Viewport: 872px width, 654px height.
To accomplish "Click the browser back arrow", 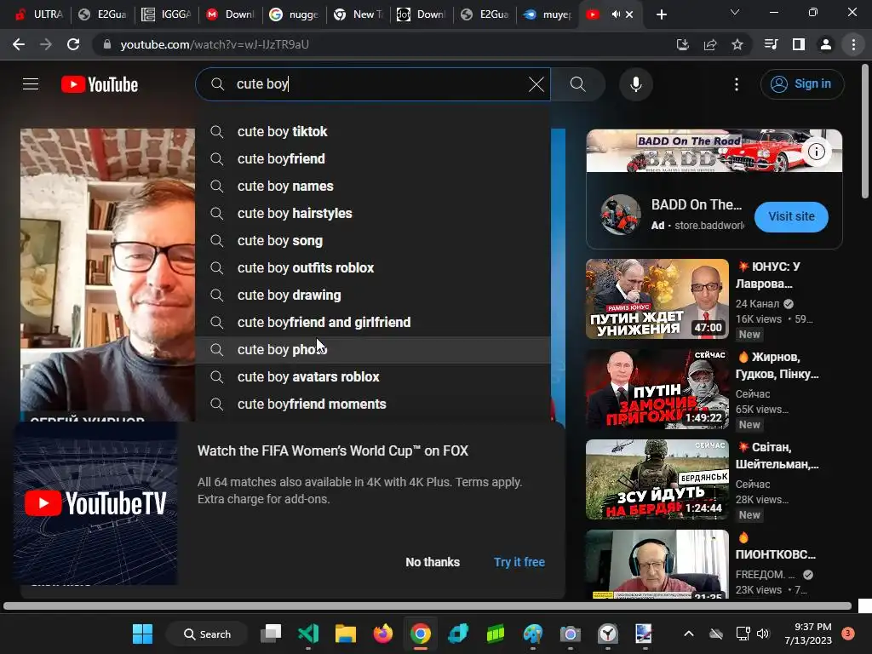I will click(19, 44).
